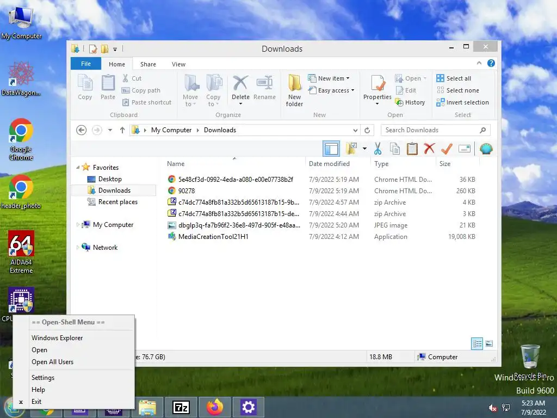The width and height of the screenshot is (557, 418).
Task: Click the envelope Email toolbar icon
Action: pyautogui.click(x=465, y=149)
